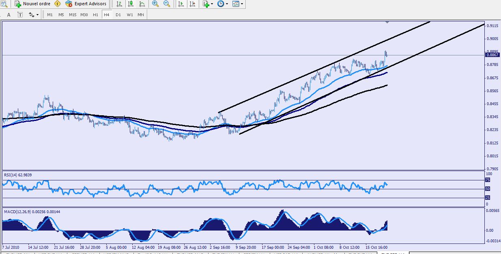Click the grey chart shift triangle marker
Image resolution: width=501 pixels, height=254 pixels.
pos(387,22)
